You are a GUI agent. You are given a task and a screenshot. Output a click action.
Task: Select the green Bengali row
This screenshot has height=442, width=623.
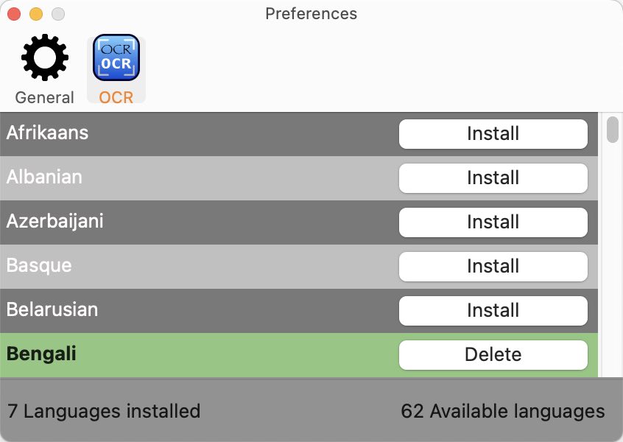pyautogui.click(x=299, y=354)
